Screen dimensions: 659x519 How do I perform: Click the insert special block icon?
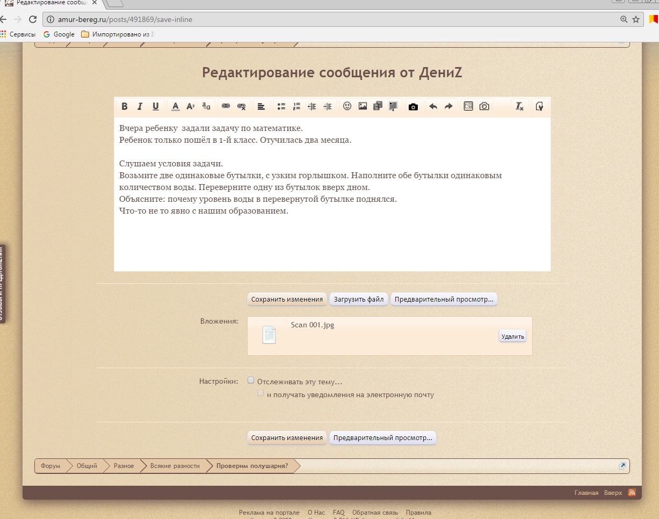(x=393, y=106)
